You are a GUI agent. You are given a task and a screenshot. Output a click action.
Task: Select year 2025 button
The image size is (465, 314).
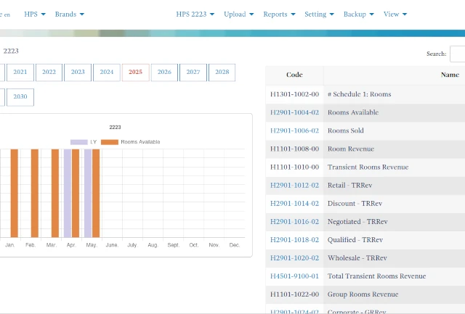[136, 72]
